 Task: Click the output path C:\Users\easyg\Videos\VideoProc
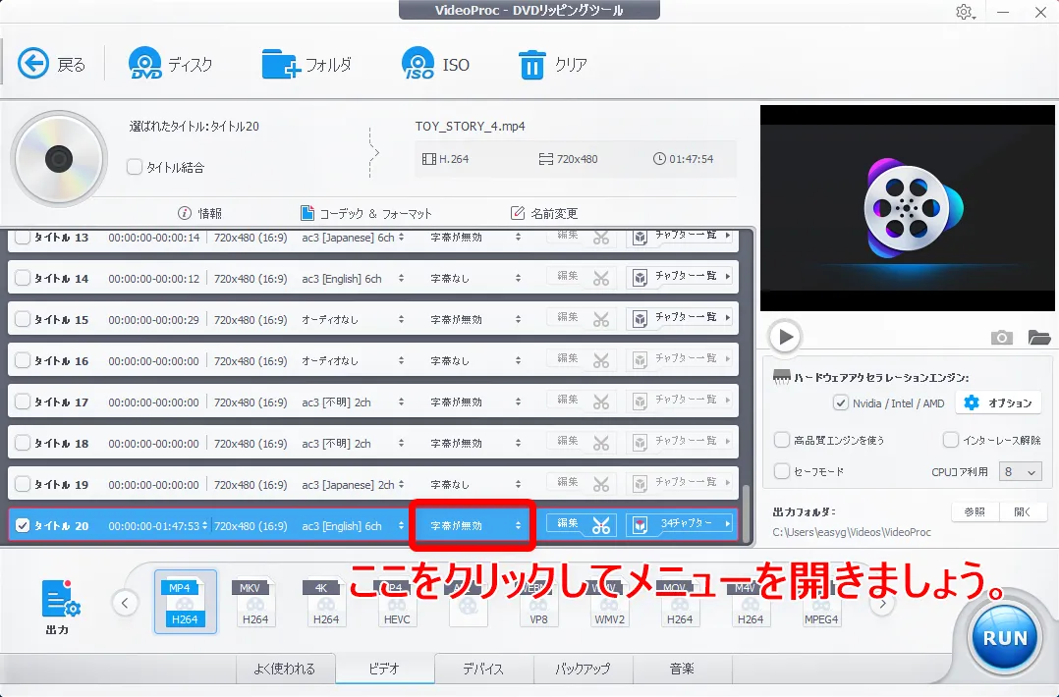[852, 532]
